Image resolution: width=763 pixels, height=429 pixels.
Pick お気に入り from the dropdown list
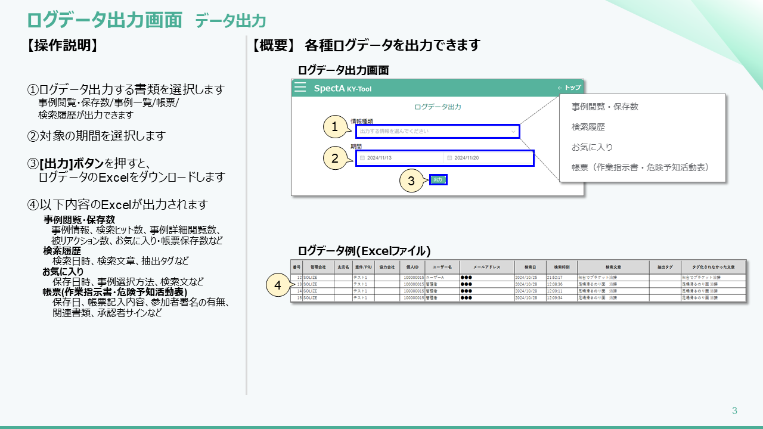pyautogui.click(x=592, y=147)
